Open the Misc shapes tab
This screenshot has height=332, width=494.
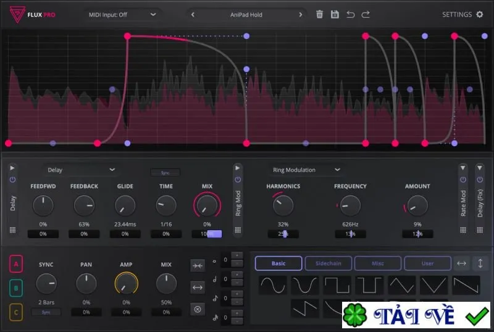pos(378,264)
